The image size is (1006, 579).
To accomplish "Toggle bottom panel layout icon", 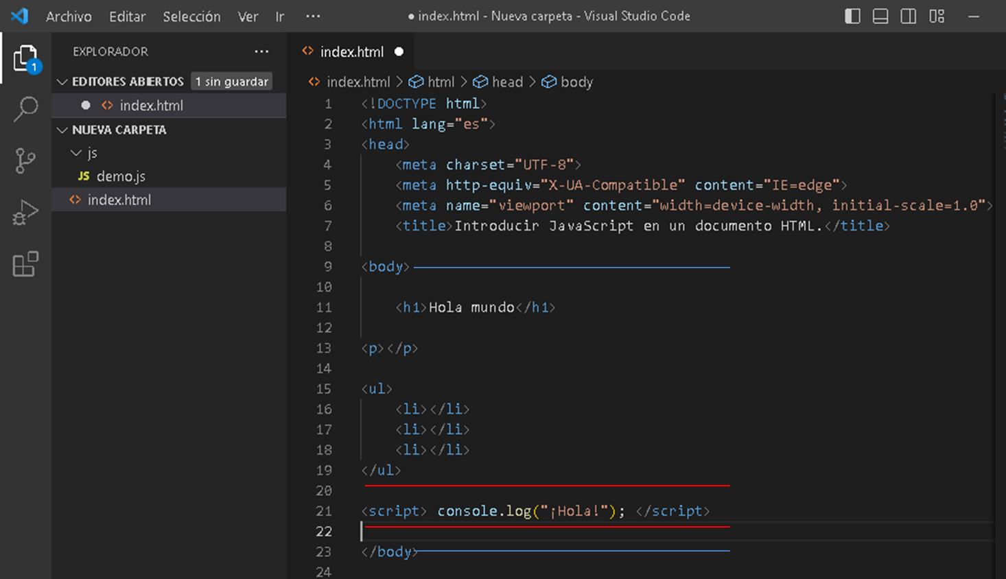I will (x=880, y=16).
